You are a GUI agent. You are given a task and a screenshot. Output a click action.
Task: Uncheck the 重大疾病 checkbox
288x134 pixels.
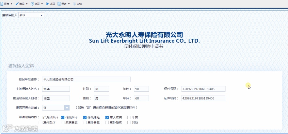pos(107,117)
